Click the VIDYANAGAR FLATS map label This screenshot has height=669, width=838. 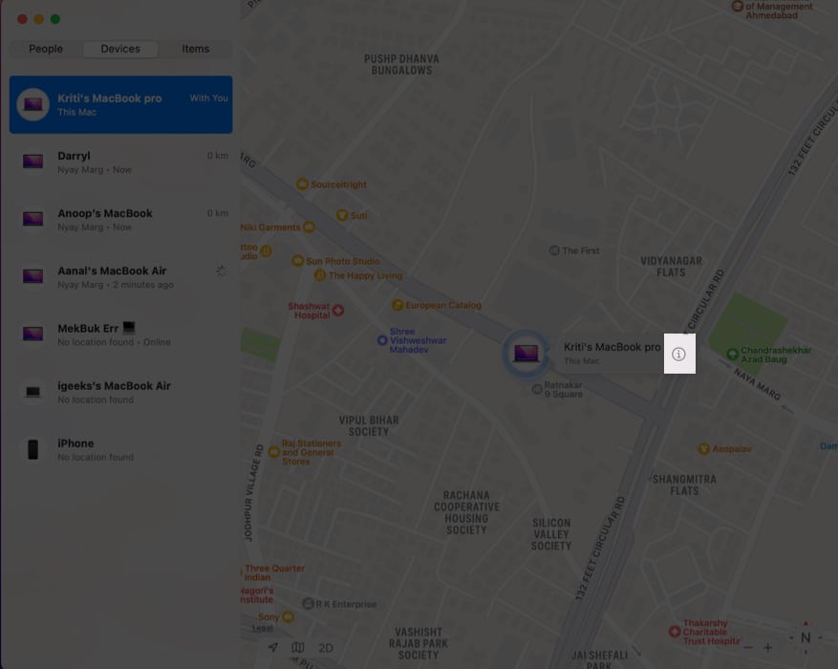(671, 267)
